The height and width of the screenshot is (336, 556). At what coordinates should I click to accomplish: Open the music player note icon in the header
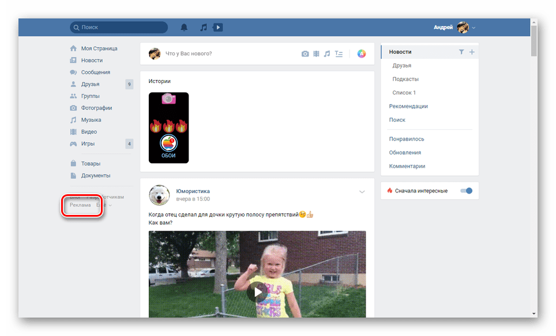(204, 27)
